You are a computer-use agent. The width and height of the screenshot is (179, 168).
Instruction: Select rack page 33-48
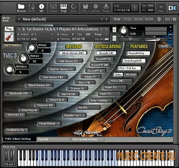pos(138,19)
